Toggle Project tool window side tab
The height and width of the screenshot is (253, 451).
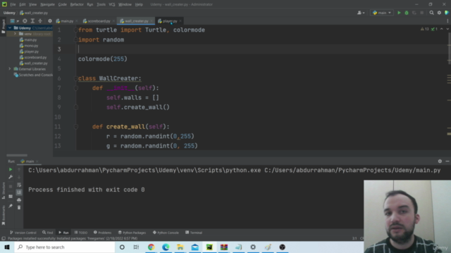[x=3, y=27]
